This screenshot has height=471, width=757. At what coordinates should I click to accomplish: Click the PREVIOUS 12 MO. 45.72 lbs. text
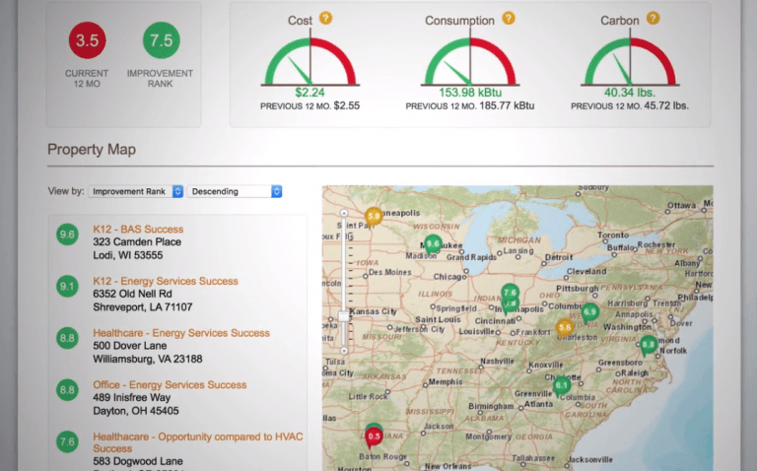coord(630,105)
